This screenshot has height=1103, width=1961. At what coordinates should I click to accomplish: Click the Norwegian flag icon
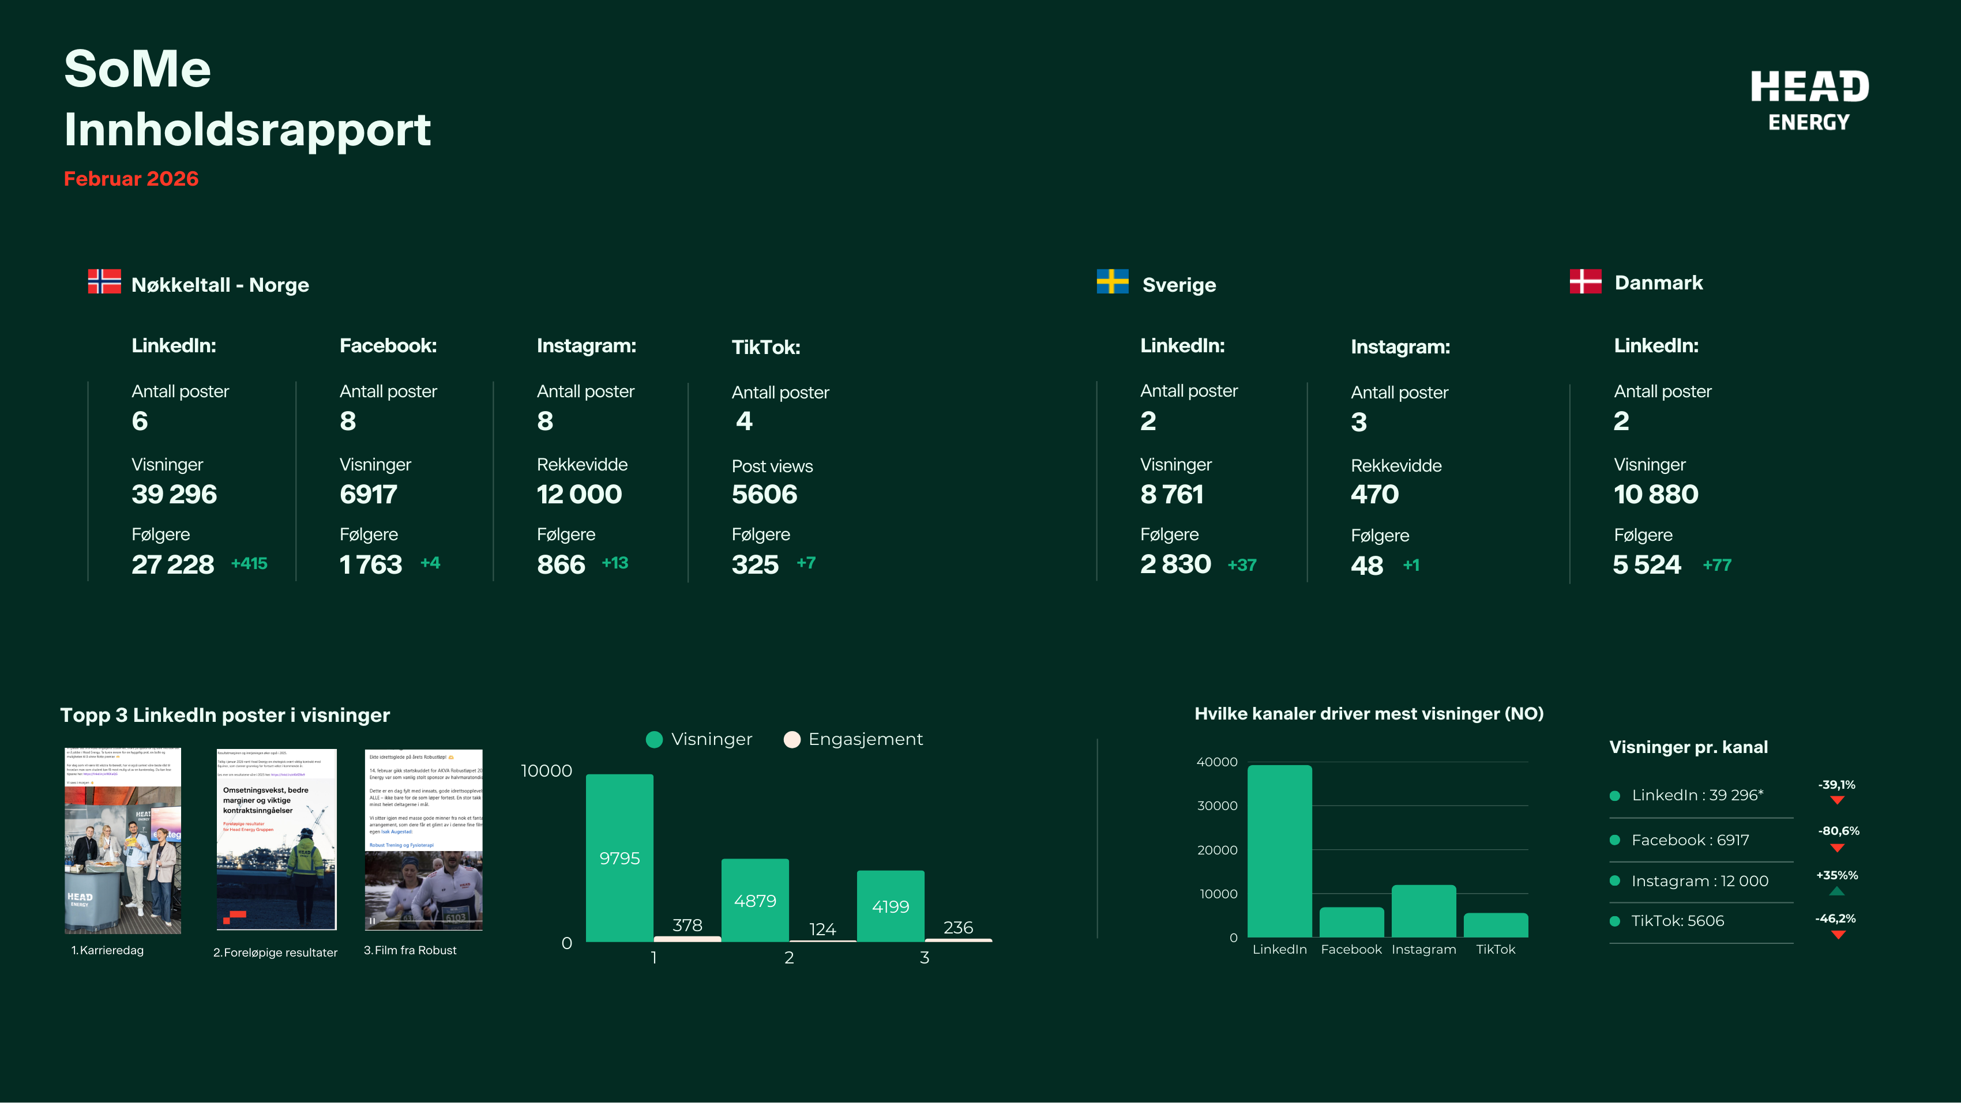coord(104,281)
